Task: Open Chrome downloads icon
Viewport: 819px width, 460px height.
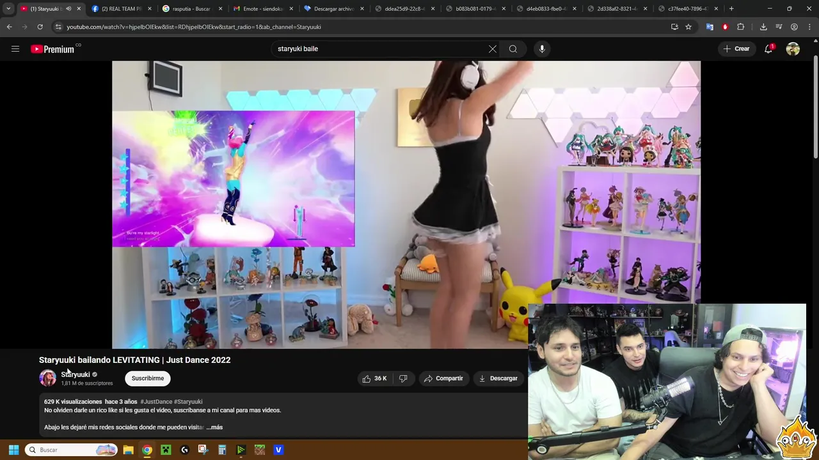Action: (763, 27)
